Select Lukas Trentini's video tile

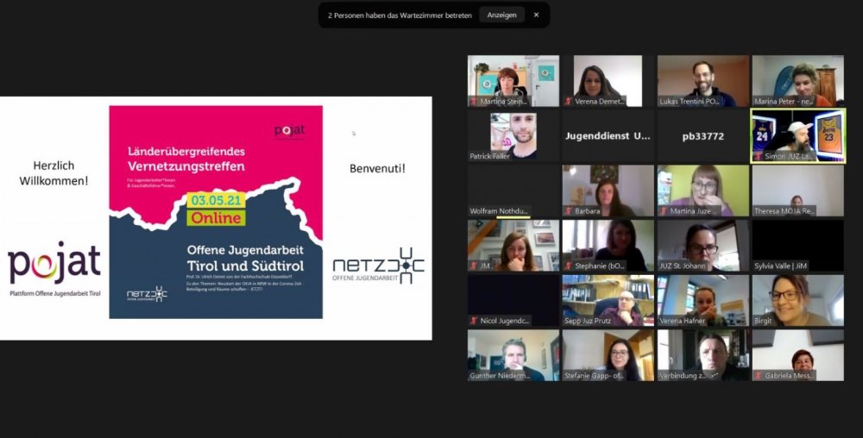[x=702, y=81]
